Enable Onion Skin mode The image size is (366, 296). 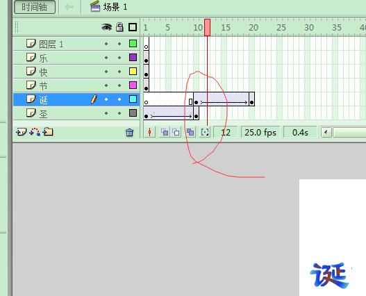pos(165,132)
